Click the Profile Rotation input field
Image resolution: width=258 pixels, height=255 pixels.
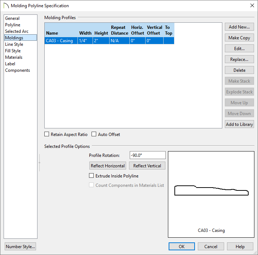click(148, 155)
